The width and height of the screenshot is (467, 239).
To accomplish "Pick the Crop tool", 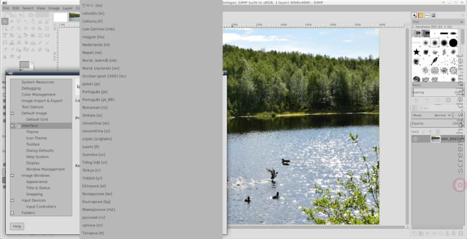I will (47, 29).
